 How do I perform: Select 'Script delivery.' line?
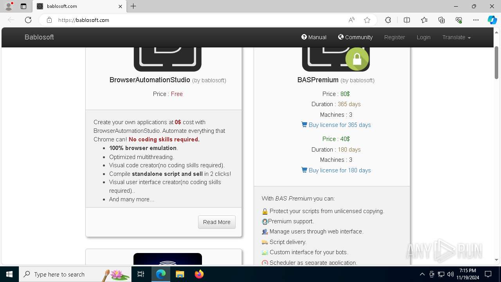pyautogui.click(x=284, y=242)
